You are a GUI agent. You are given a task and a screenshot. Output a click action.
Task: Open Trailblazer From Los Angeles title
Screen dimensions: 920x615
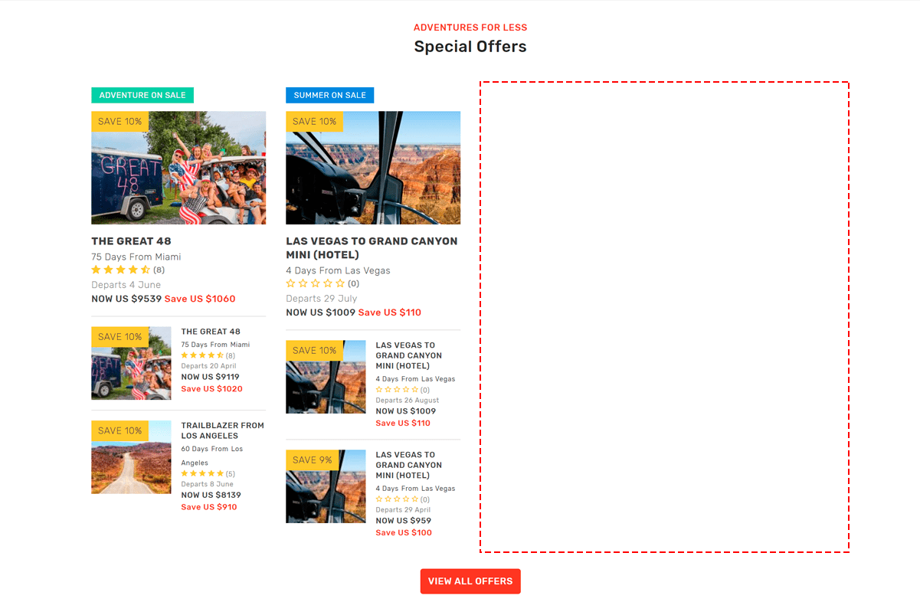222,430
